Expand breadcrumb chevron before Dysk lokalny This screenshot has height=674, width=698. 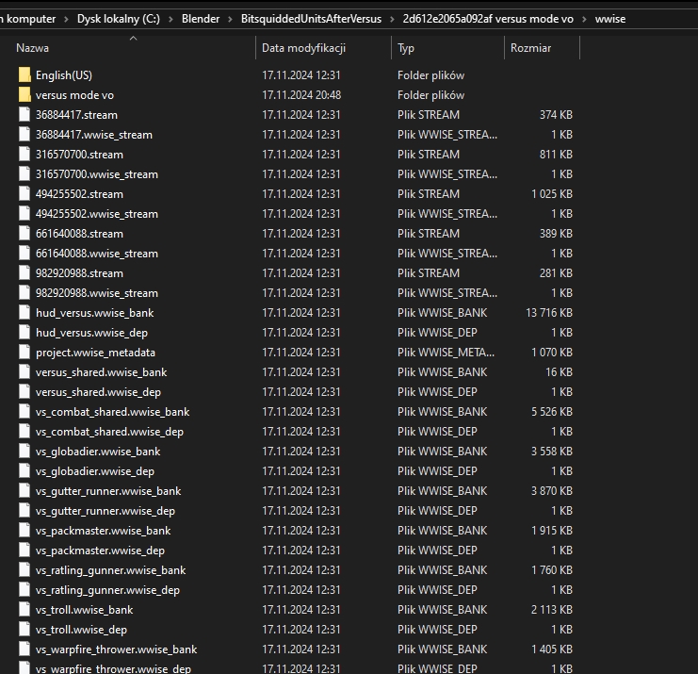[66, 19]
